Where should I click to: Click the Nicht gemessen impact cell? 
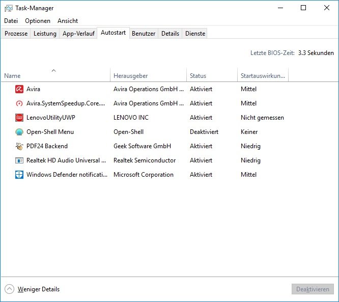click(x=262, y=118)
